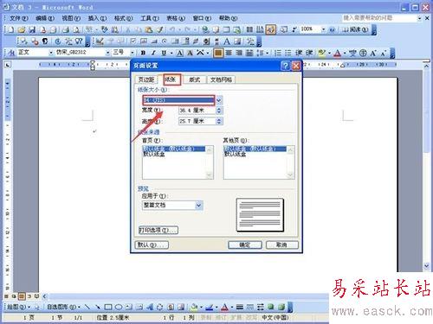The width and height of the screenshot is (433, 324).
Task: Switch to the Document Grid tab
Action: [221, 79]
